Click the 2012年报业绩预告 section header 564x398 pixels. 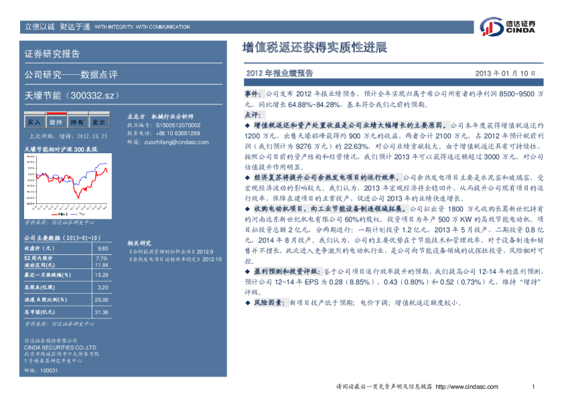[280, 73]
